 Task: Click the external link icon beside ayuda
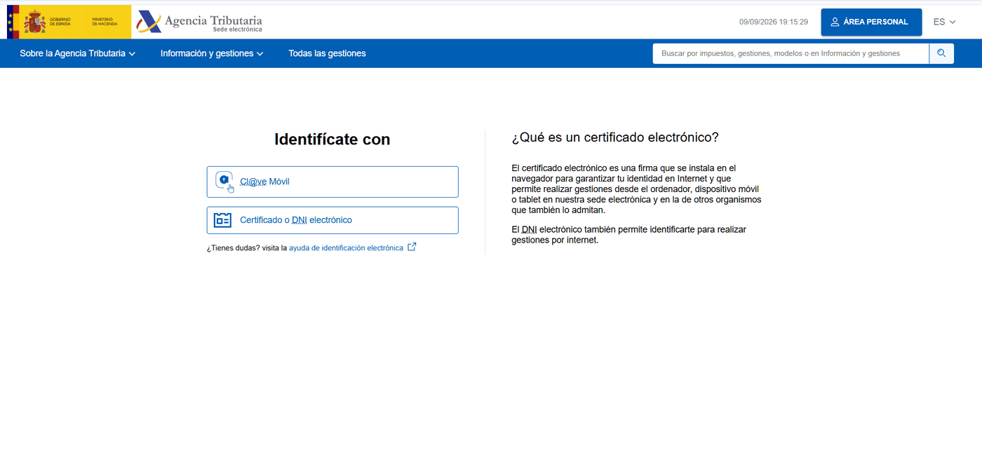click(x=412, y=247)
